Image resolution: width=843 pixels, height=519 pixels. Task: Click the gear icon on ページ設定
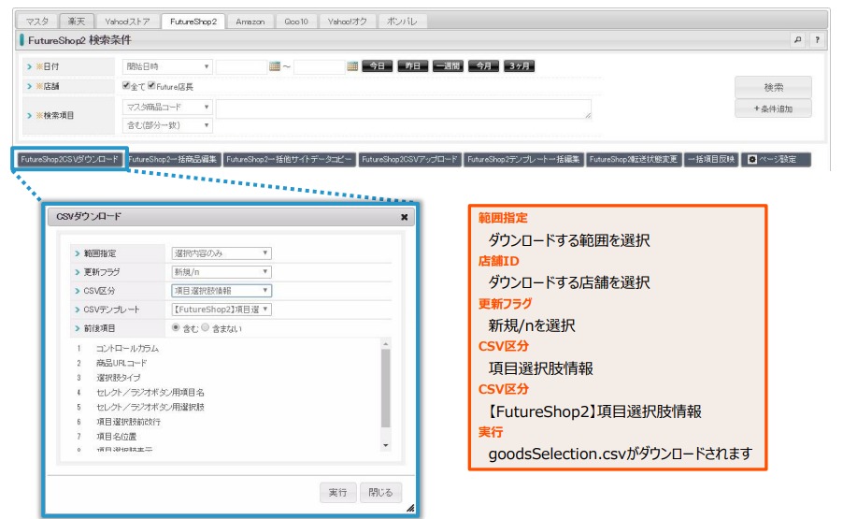(752, 160)
